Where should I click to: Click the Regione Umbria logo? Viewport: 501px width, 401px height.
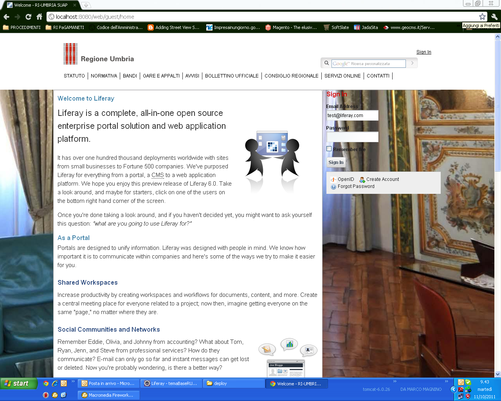pos(99,54)
